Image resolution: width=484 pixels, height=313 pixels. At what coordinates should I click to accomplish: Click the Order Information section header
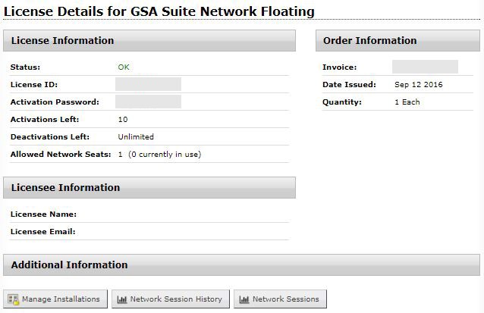[398, 41]
